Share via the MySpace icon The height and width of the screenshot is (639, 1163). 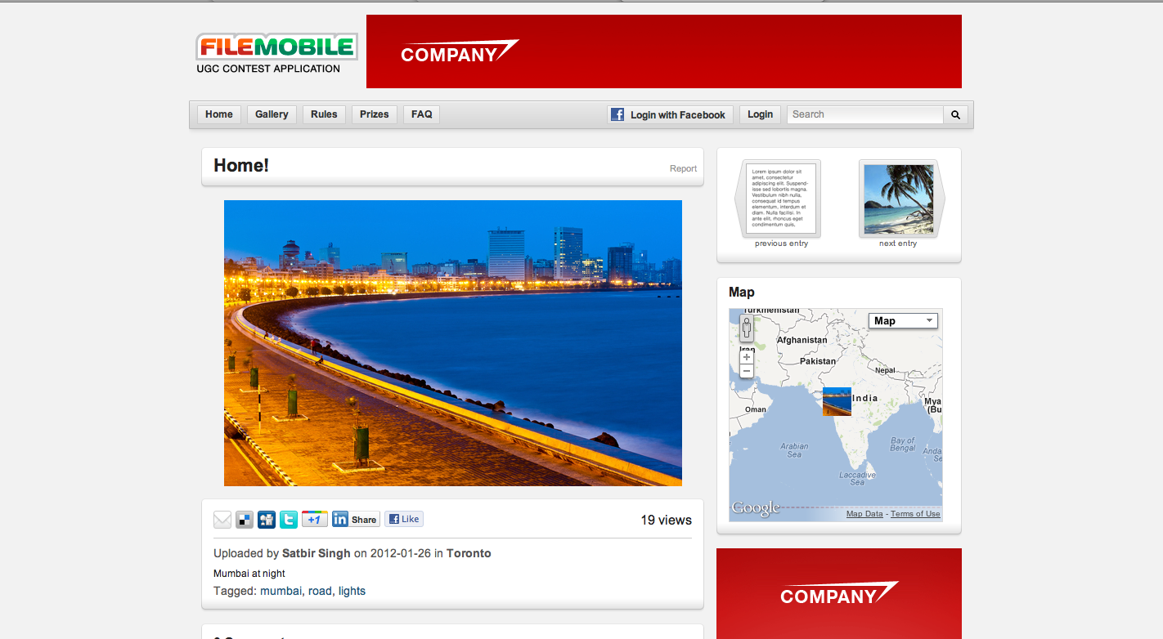click(267, 520)
